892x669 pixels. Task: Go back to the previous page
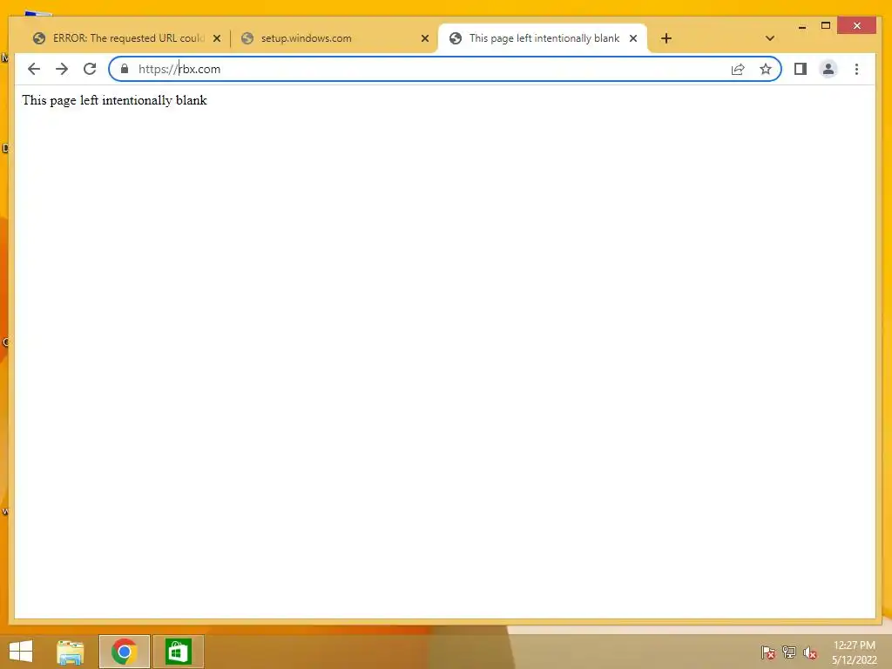(x=34, y=69)
